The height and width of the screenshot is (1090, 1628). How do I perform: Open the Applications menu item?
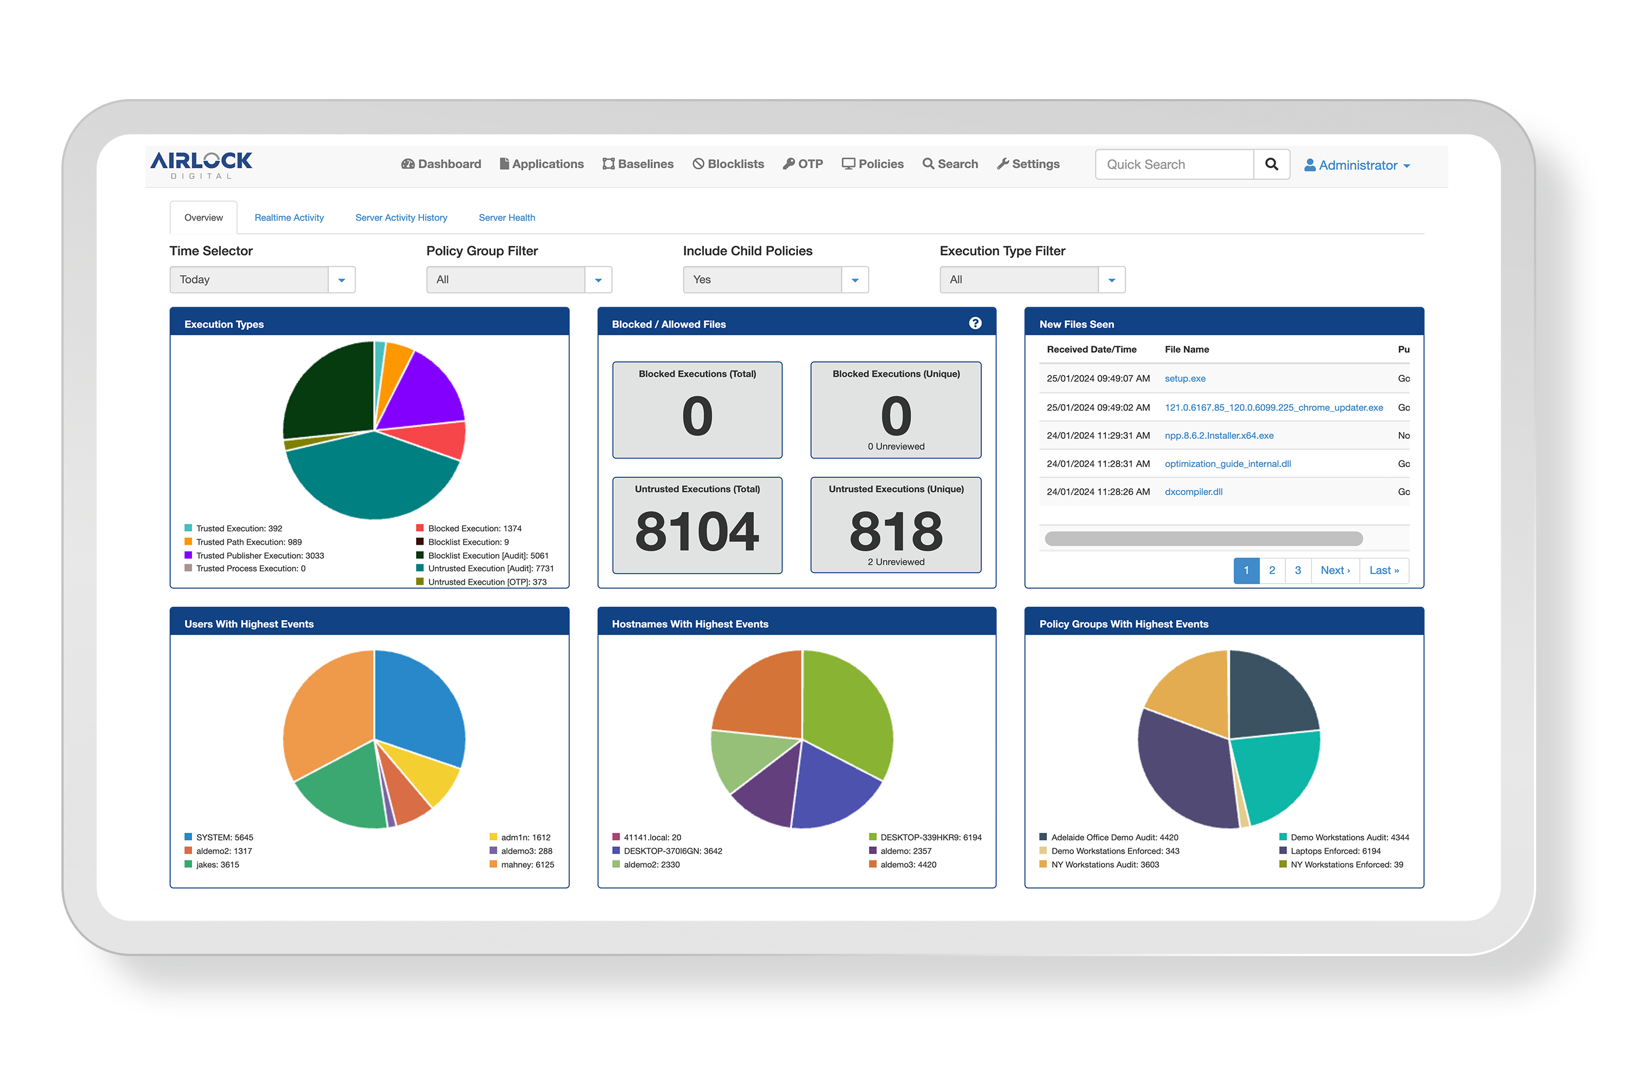[x=542, y=164]
